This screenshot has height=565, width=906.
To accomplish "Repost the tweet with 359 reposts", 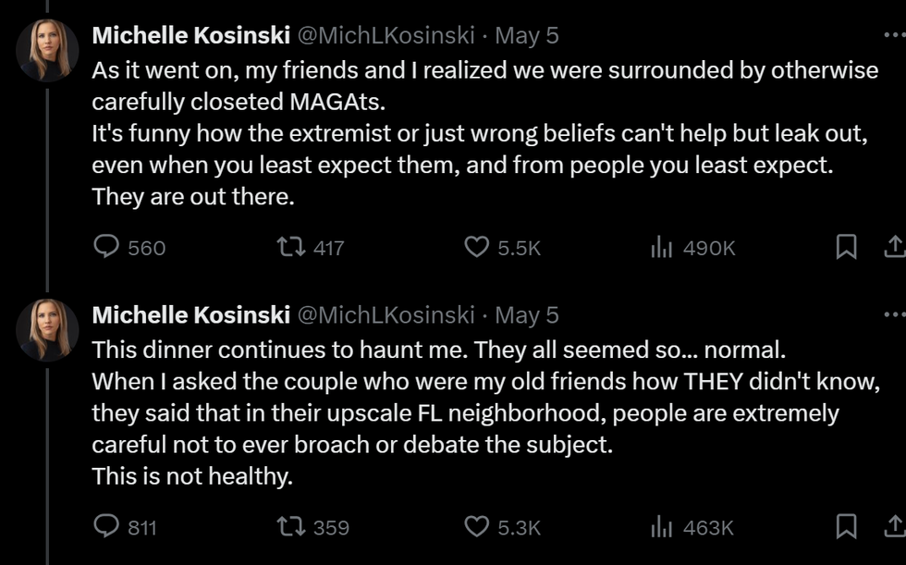I will click(x=289, y=527).
